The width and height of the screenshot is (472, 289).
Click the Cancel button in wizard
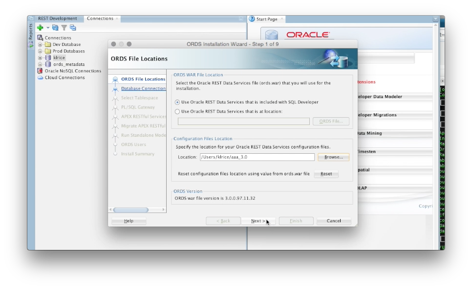(334, 221)
